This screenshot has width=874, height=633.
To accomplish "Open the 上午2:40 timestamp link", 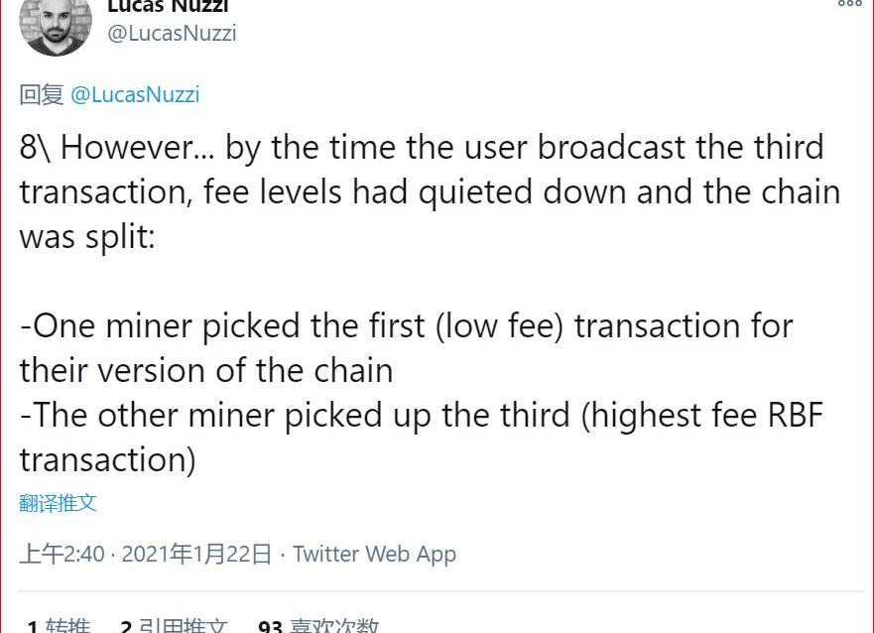I will pyautogui.click(x=62, y=554).
